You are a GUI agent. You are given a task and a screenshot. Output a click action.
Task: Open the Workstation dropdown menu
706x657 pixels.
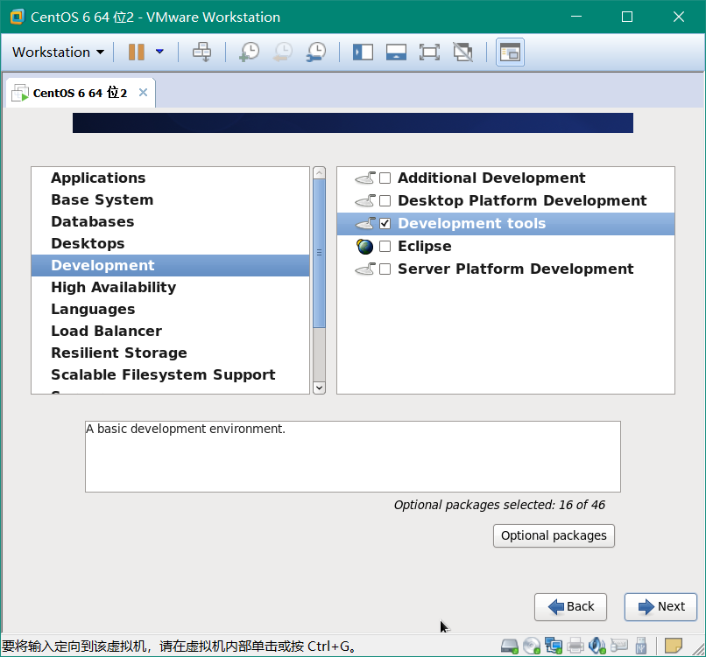click(58, 52)
